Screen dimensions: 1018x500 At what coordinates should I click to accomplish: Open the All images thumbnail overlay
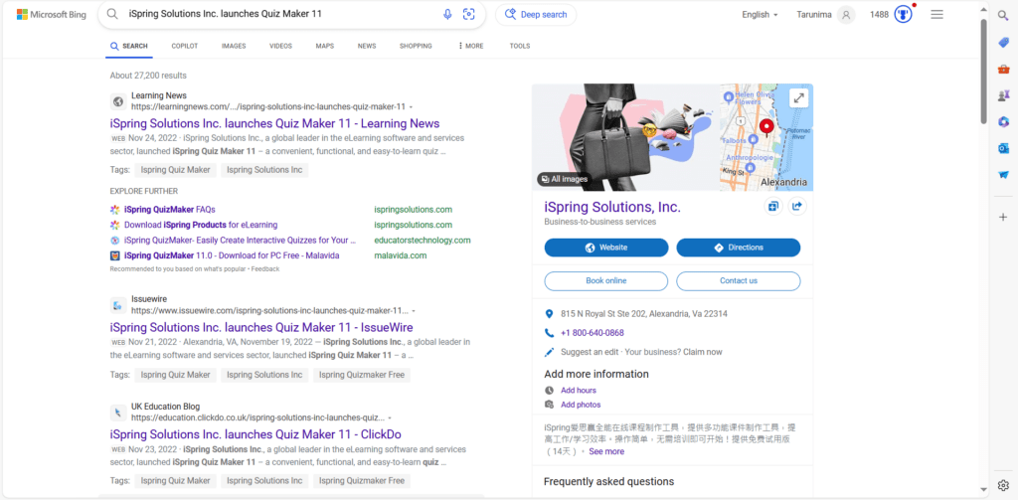[563, 179]
